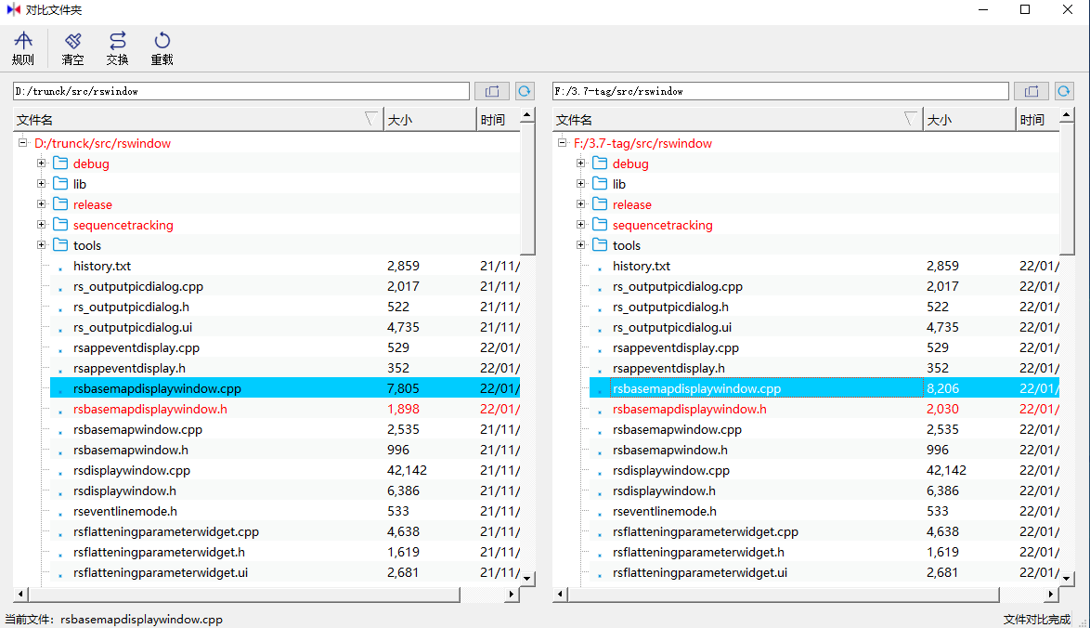The height and width of the screenshot is (628, 1090).
Task: Click the left pane horizontal scrollbar right arrow
Action: pyautogui.click(x=513, y=594)
